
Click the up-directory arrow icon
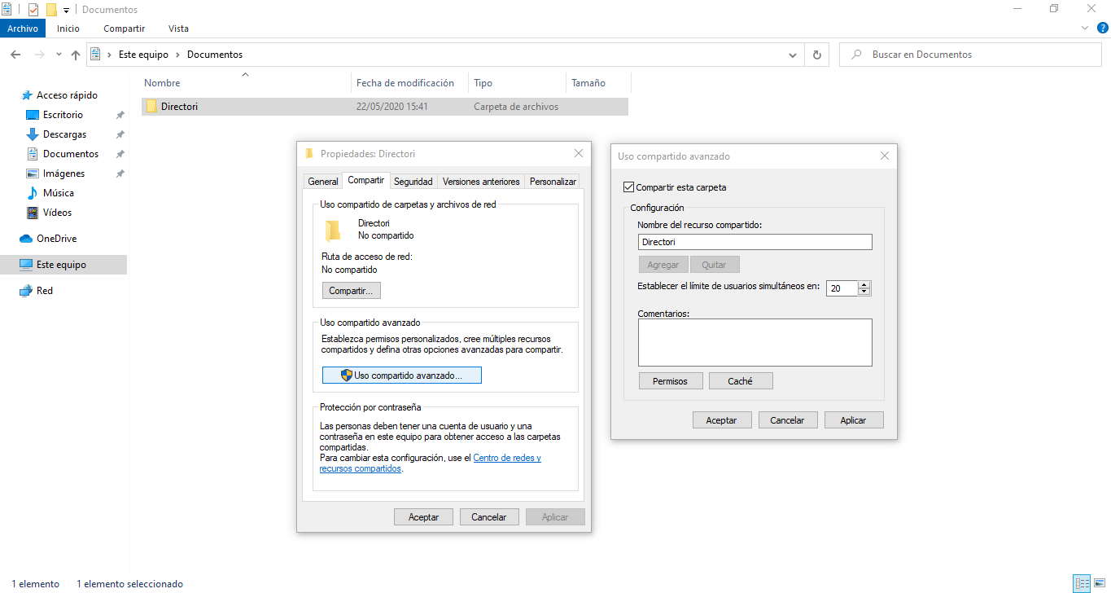pyautogui.click(x=76, y=55)
